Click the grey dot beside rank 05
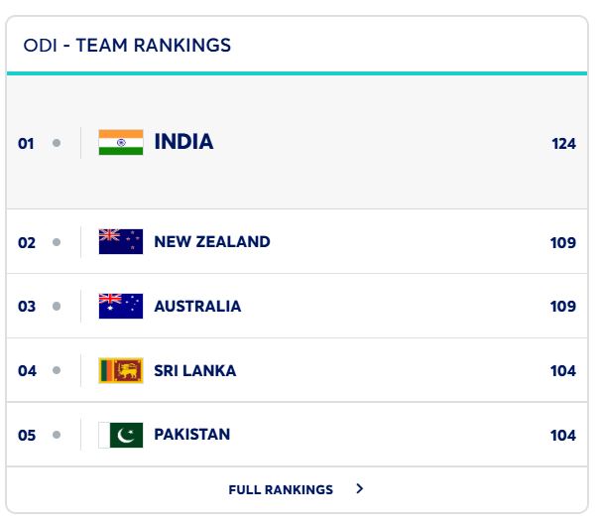The image size is (599, 527). click(x=57, y=435)
